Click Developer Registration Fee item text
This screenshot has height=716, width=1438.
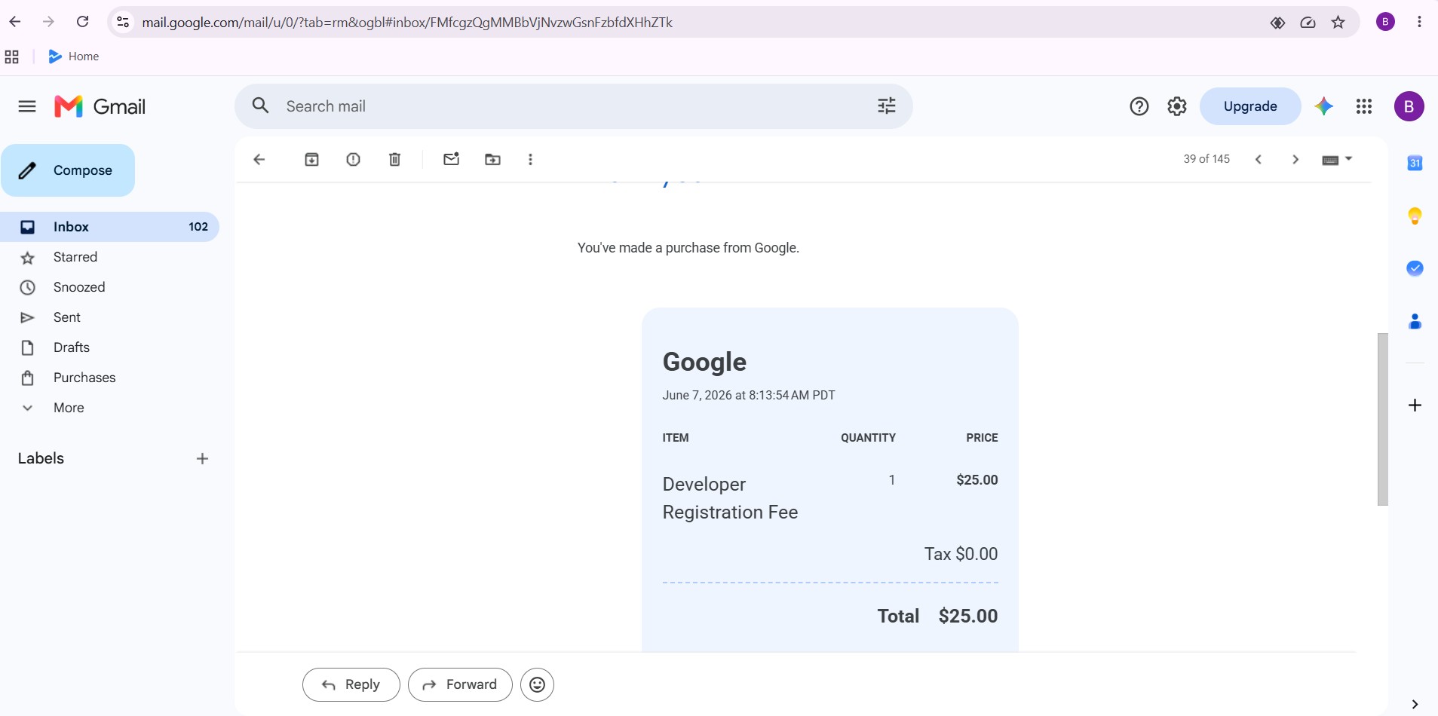click(730, 498)
